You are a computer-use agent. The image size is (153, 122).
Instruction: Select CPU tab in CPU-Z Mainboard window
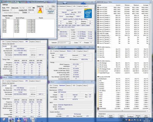click(x=51, y=86)
